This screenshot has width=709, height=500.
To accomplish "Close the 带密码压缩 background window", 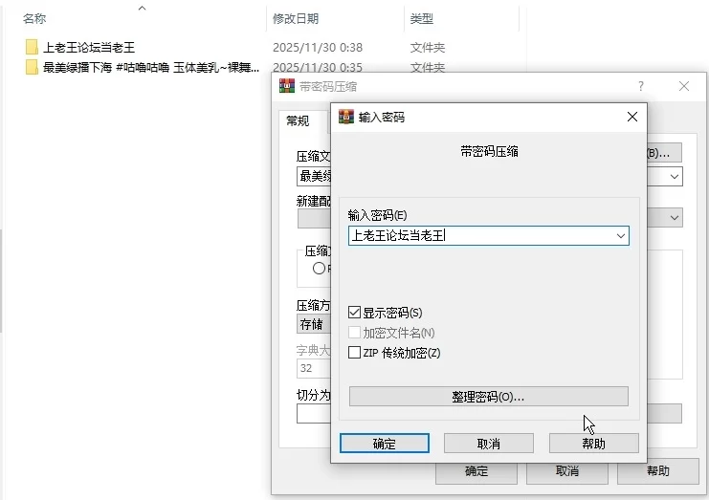I will (684, 86).
